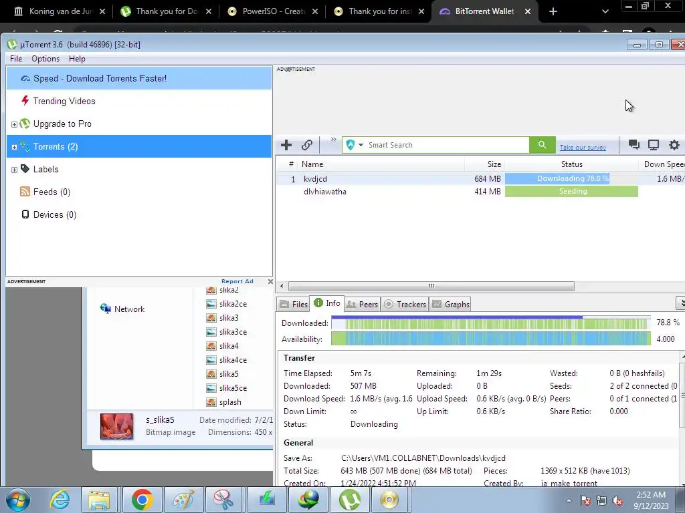Screen dimensions: 685x513
Task: Switch to the Files tab
Action: [294, 305]
